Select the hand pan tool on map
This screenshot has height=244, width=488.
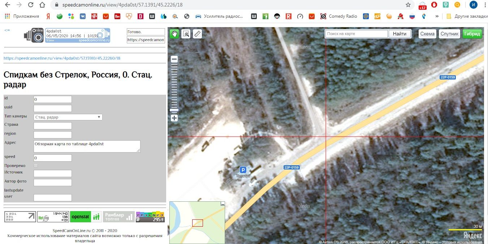click(x=174, y=34)
